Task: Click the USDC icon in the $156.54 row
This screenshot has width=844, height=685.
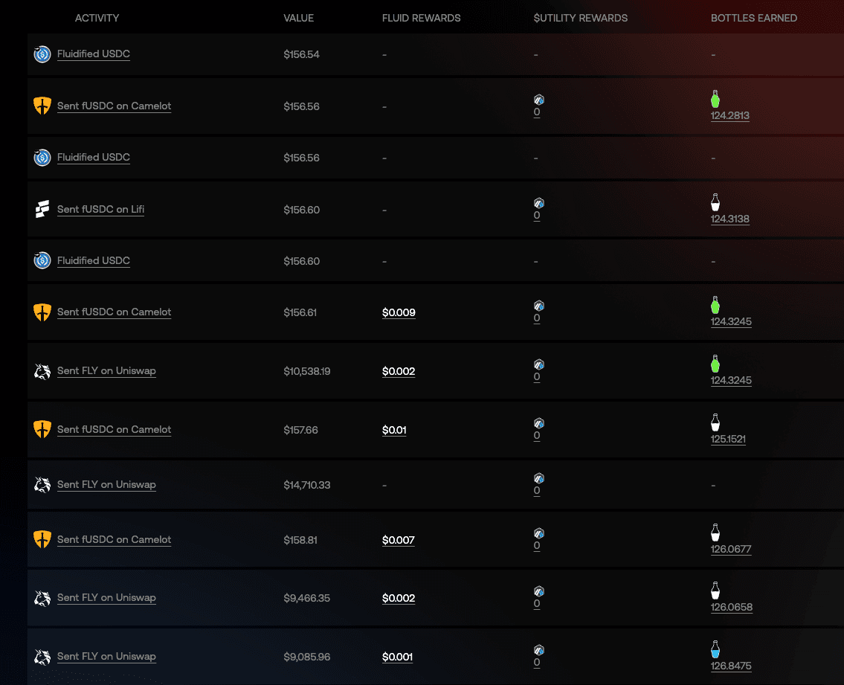Action: pos(42,54)
